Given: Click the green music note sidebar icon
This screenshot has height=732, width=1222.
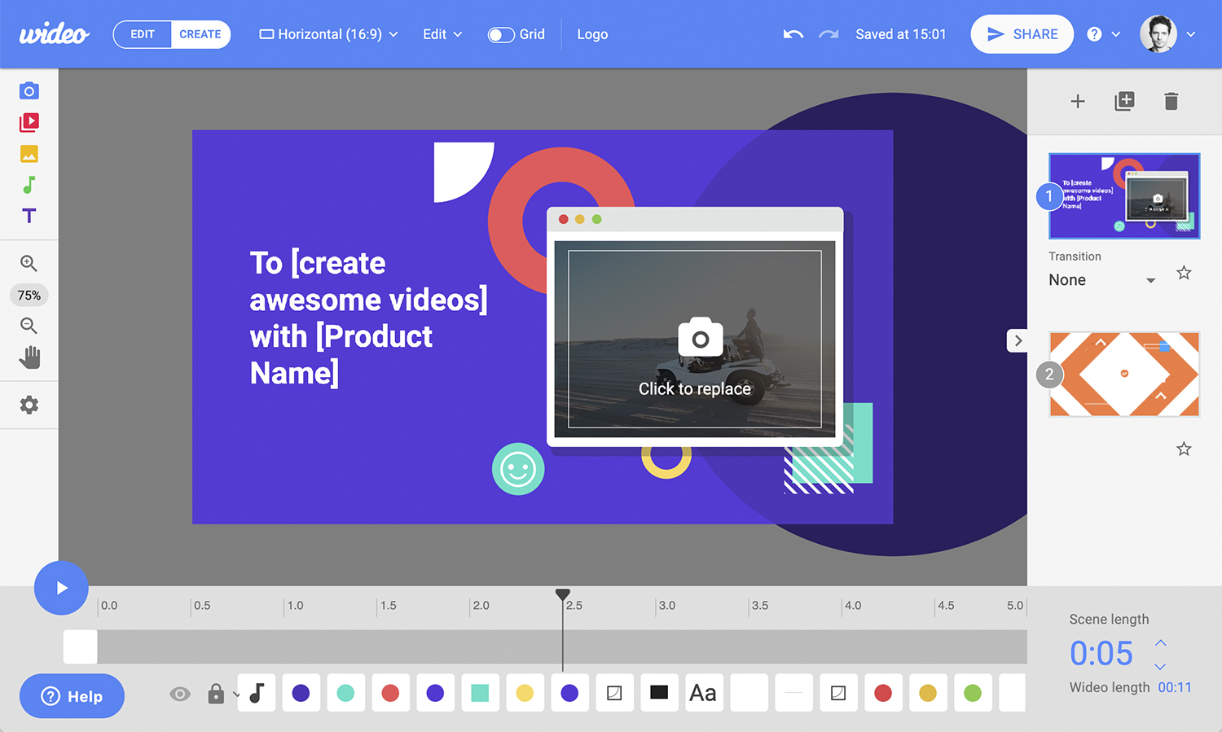Looking at the screenshot, I should point(29,185).
